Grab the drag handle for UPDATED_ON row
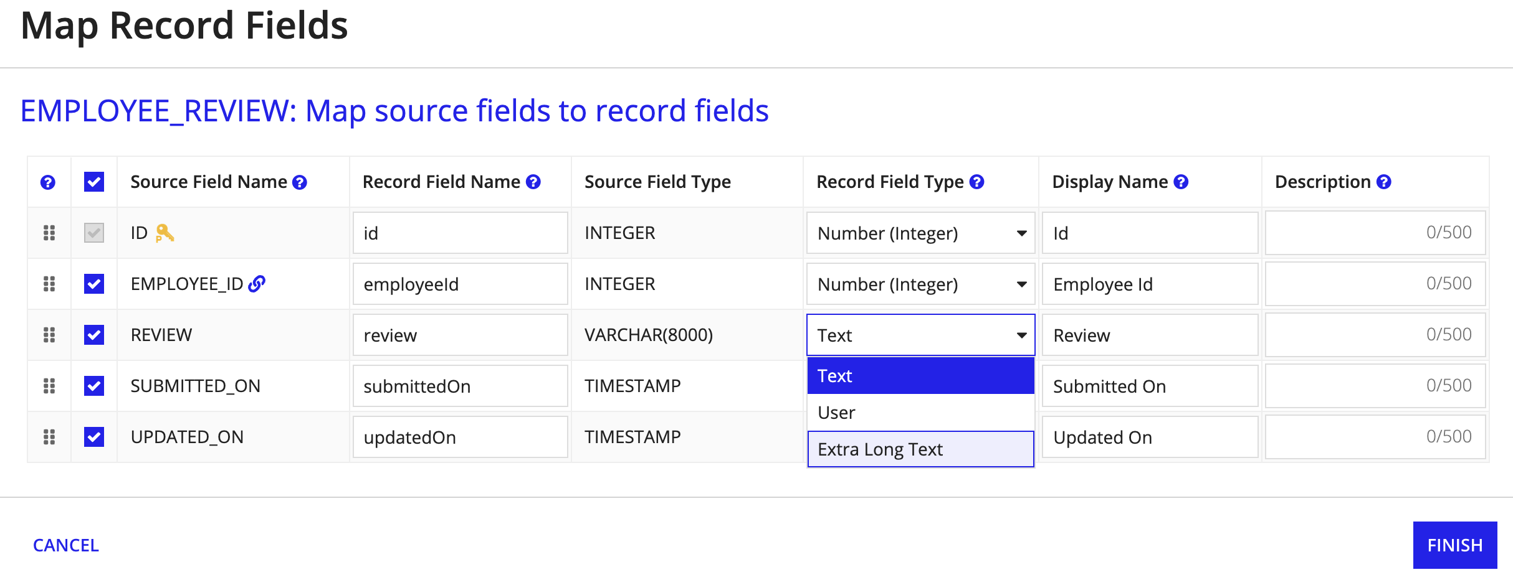1513x585 pixels. click(x=49, y=437)
